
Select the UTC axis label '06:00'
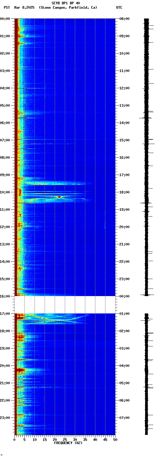pos(124,400)
